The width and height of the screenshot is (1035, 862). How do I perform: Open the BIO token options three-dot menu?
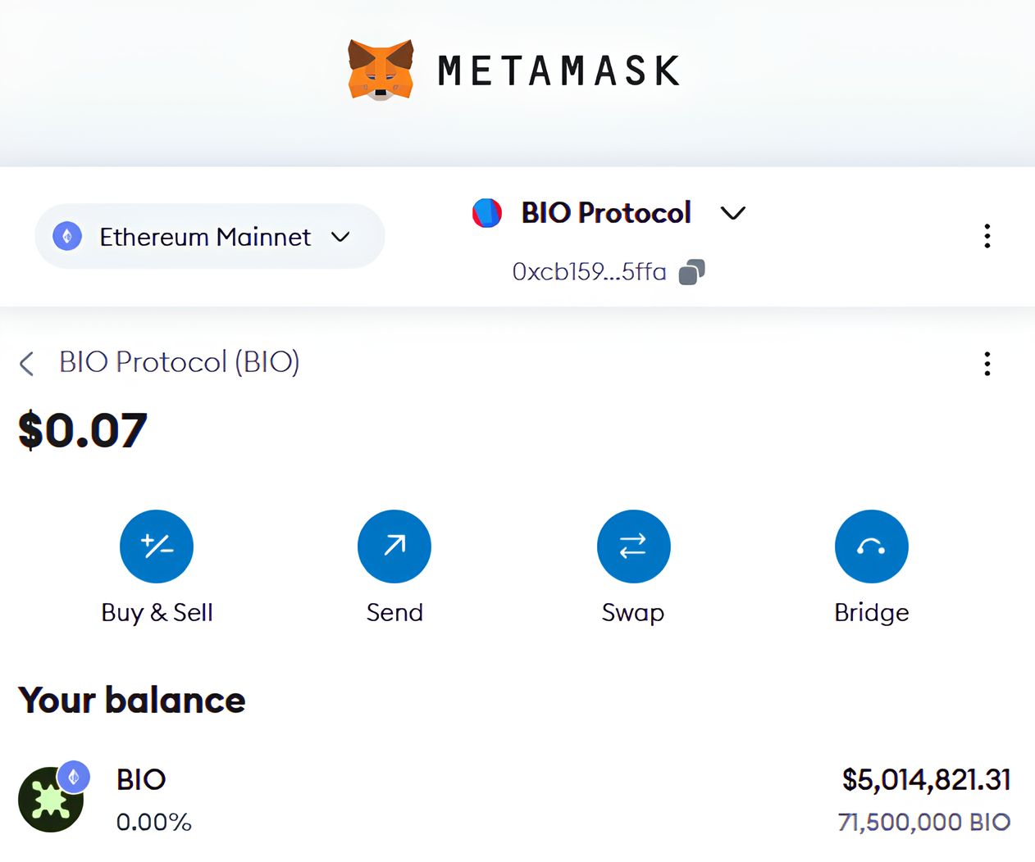(987, 364)
